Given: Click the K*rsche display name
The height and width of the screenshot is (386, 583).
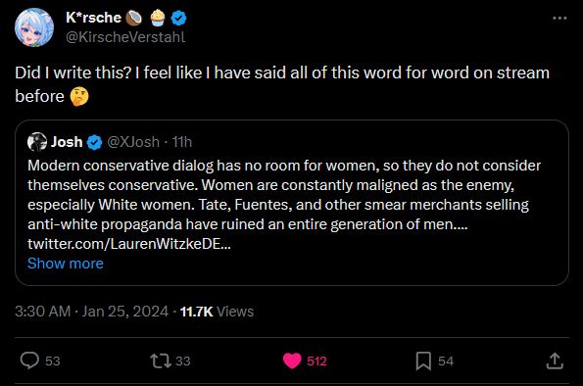Looking at the screenshot, I should [x=93, y=18].
